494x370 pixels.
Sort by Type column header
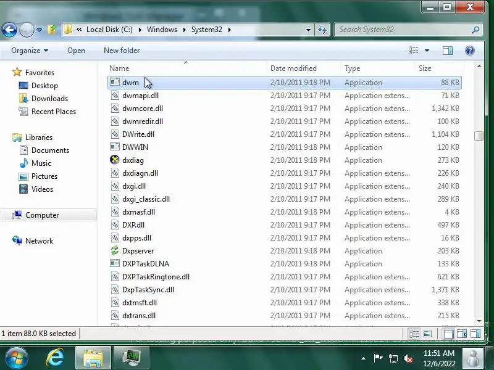(x=377, y=68)
